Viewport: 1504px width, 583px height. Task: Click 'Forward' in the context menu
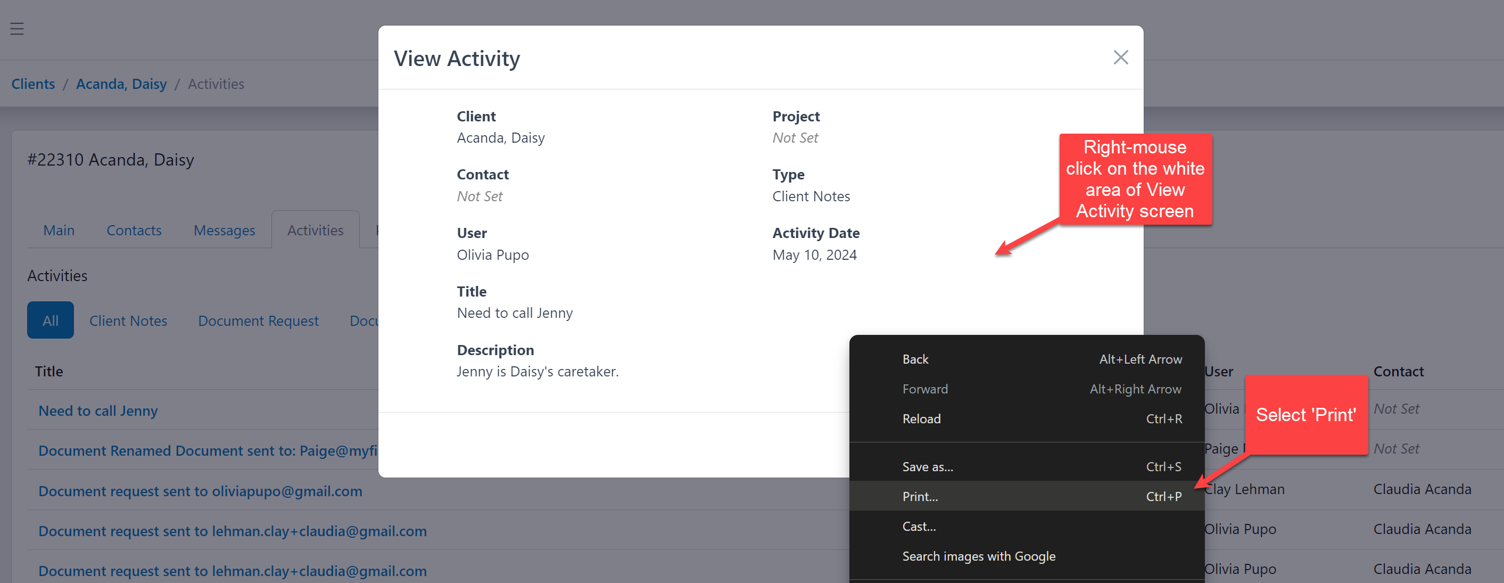tap(925, 389)
